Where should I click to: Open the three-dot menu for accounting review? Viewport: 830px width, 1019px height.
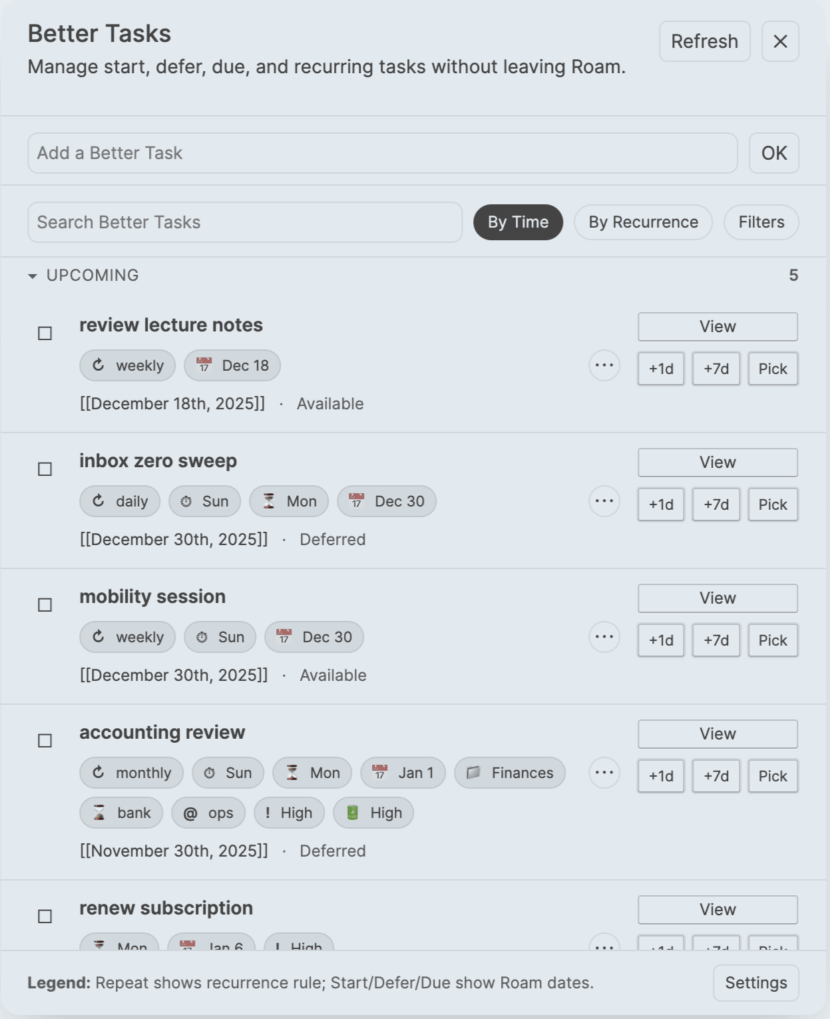(604, 773)
